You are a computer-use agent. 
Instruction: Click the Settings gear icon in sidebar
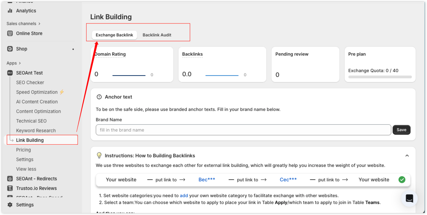[x=10, y=205]
